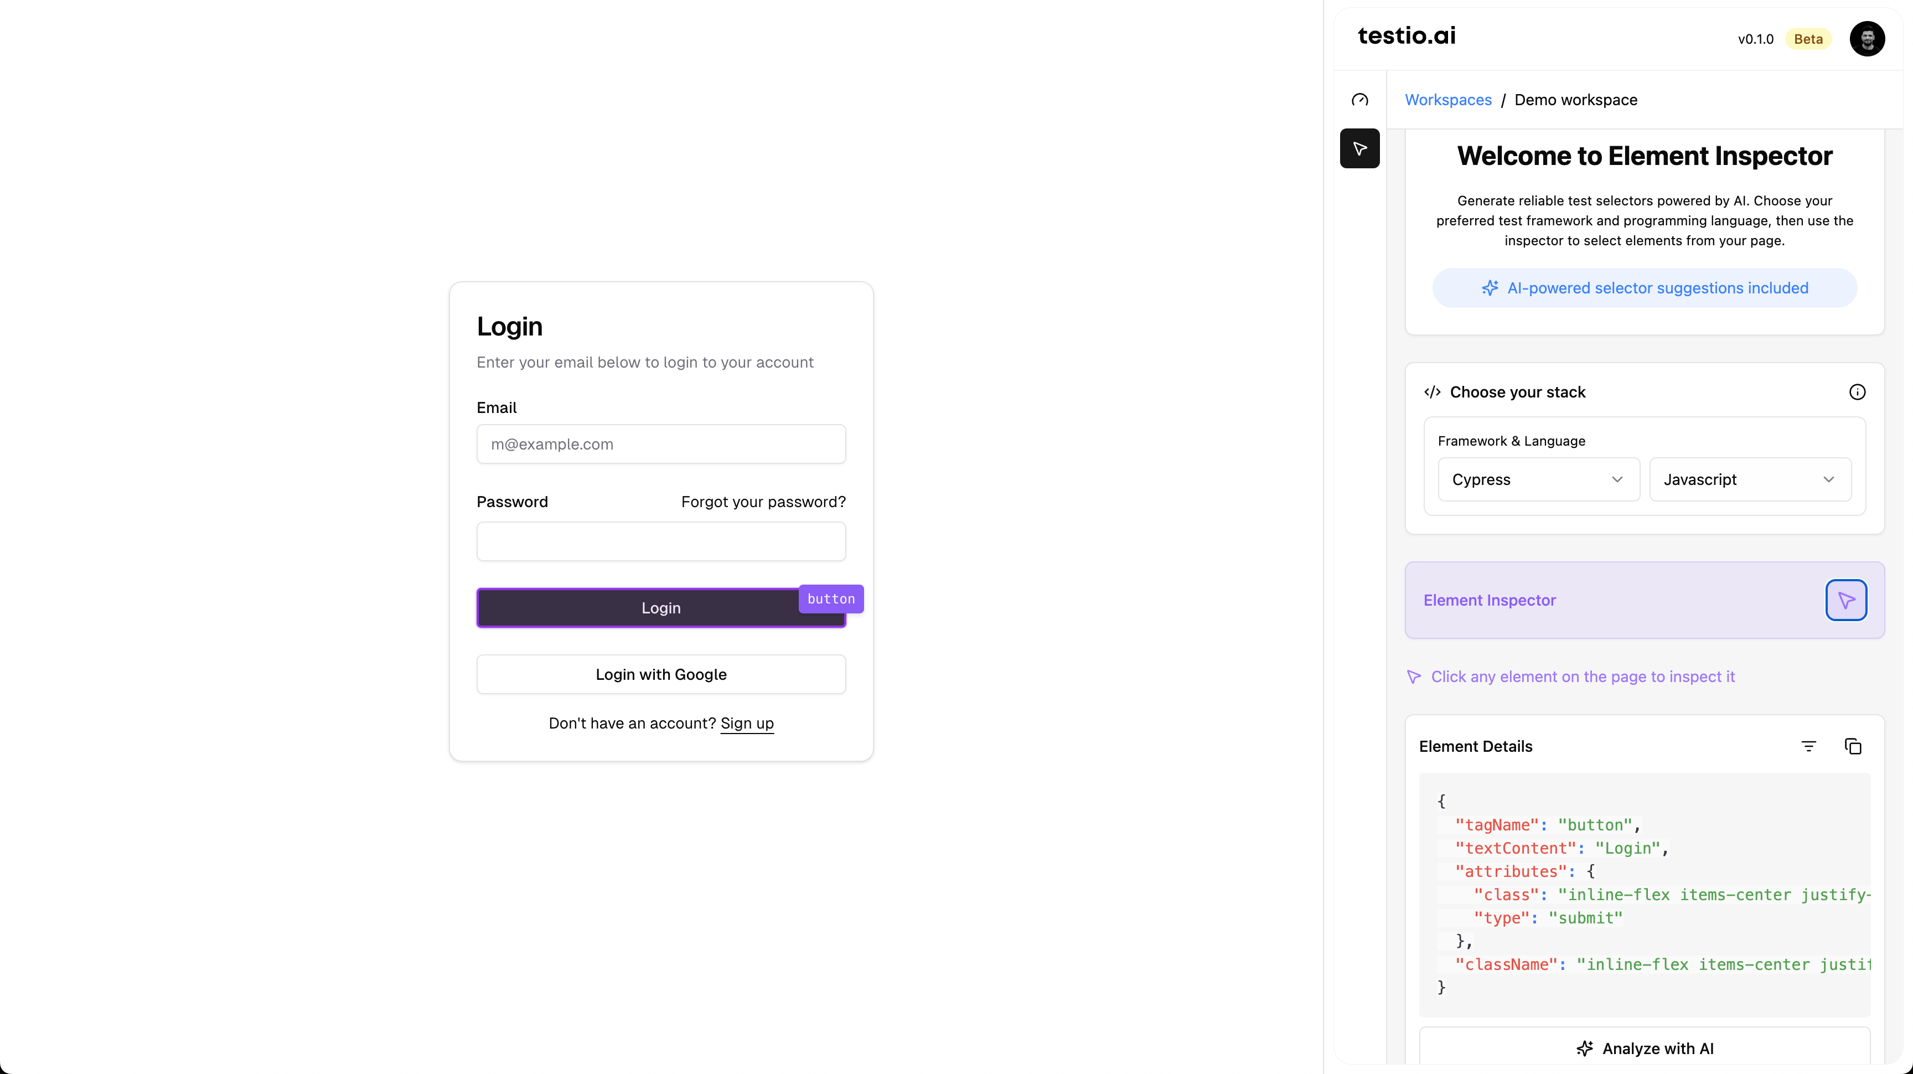1913x1074 pixels.
Task: Select Demo workspace in the breadcrumb
Action: coord(1575,100)
